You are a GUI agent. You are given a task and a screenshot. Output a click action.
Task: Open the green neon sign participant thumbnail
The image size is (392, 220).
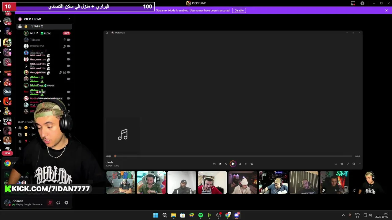pos(334,182)
